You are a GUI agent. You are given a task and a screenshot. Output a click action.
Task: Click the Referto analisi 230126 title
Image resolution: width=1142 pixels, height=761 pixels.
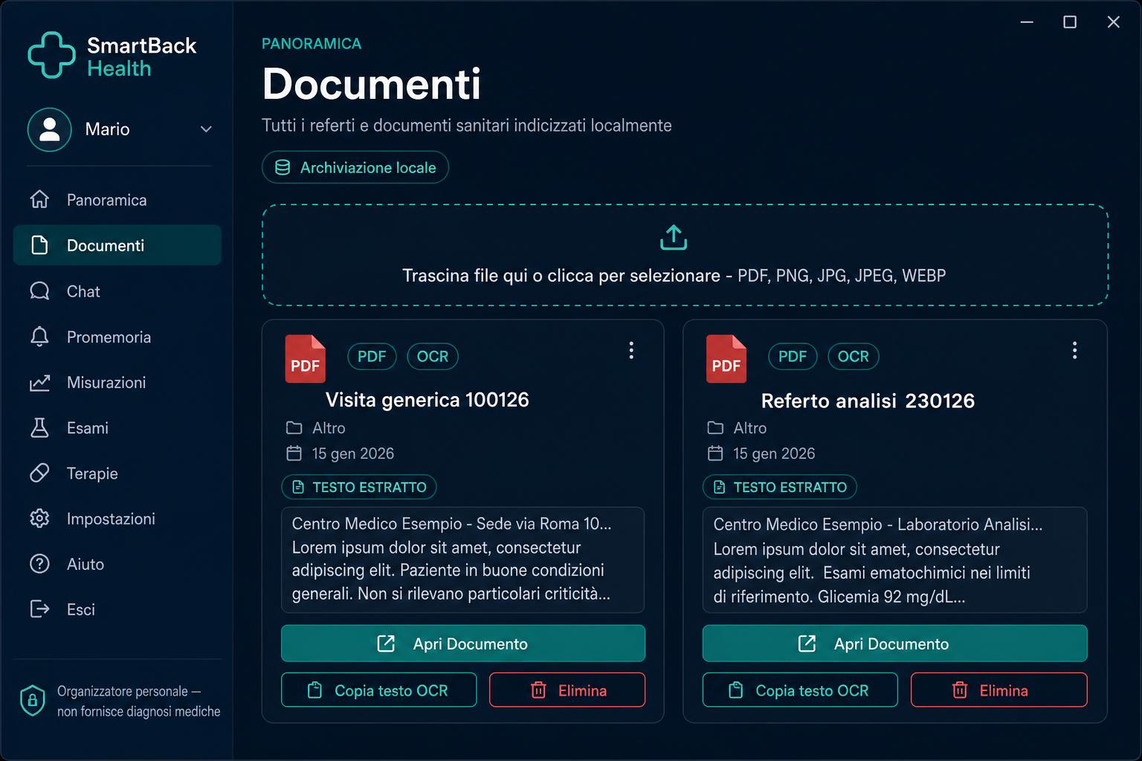click(x=868, y=401)
